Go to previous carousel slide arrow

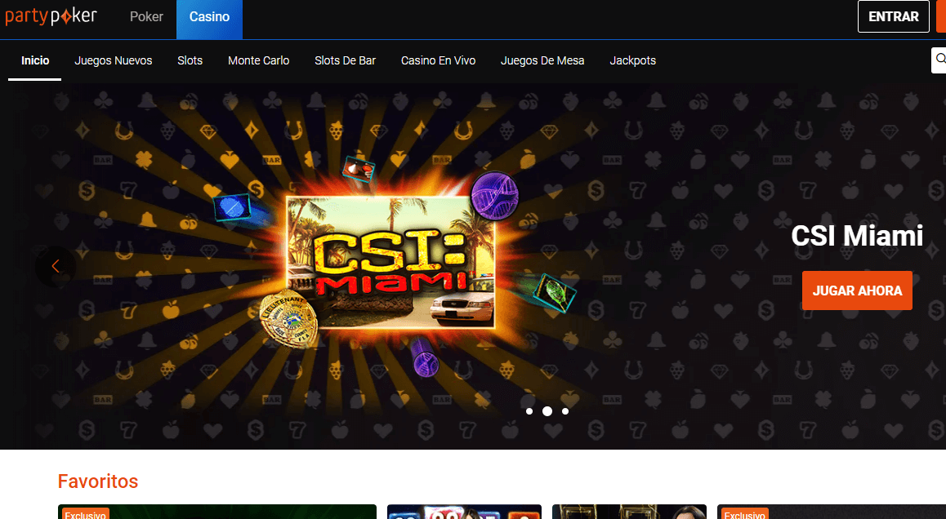[56, 266]
